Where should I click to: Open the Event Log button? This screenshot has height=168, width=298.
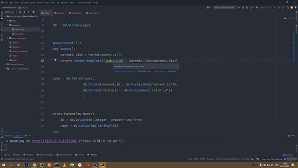(x=288, y=154)
